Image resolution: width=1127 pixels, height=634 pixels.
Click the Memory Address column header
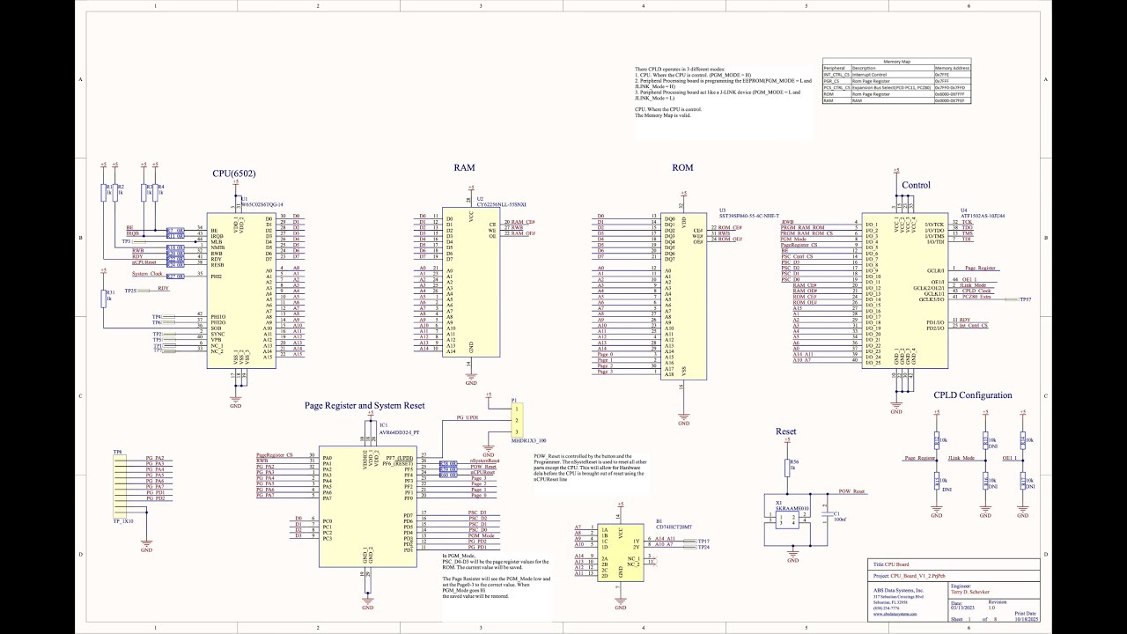953,68
